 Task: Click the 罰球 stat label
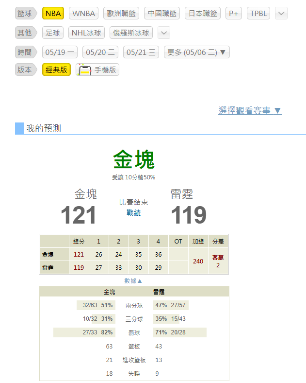click(x=134, y=332)
